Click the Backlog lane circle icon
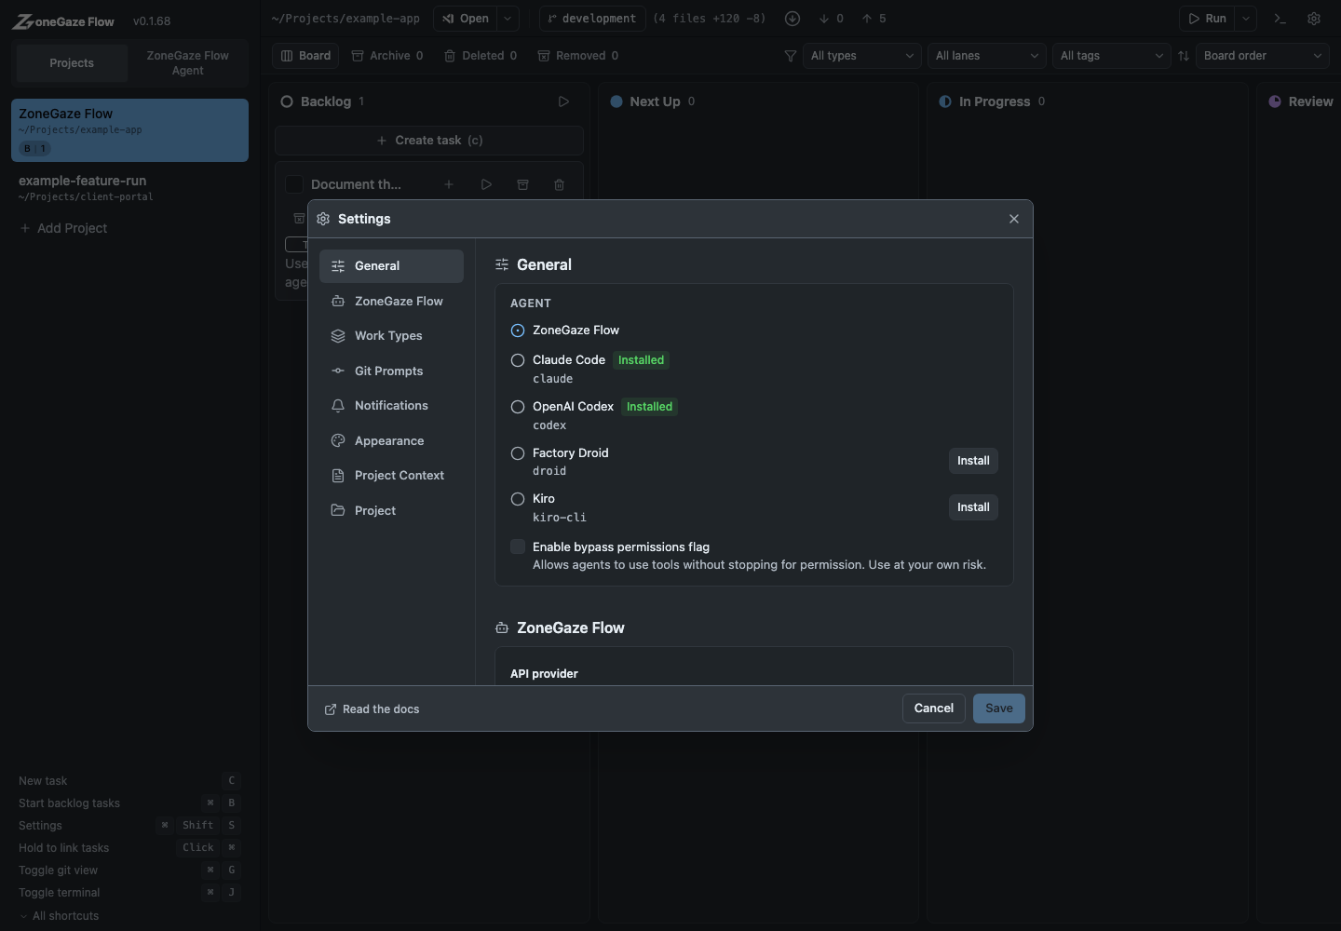 point(287,101)
